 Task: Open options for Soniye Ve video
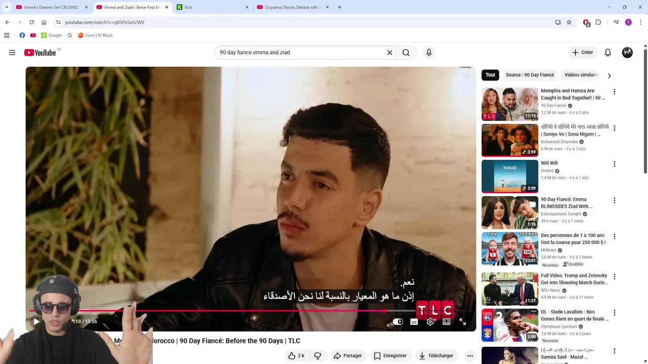coord(615,128)
